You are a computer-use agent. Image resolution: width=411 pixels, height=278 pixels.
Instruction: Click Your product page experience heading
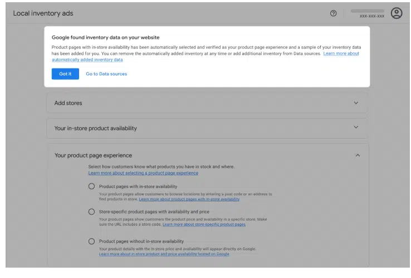click(x=94, y=155)
